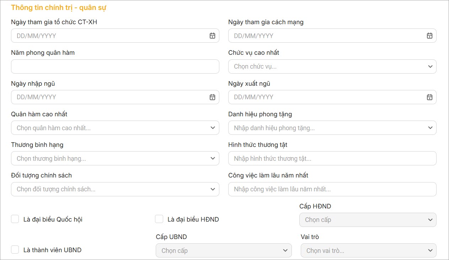Expand the Thương binh hạng dropdown
The height and width of the screenshot is (260, 449).
point(115,158)
